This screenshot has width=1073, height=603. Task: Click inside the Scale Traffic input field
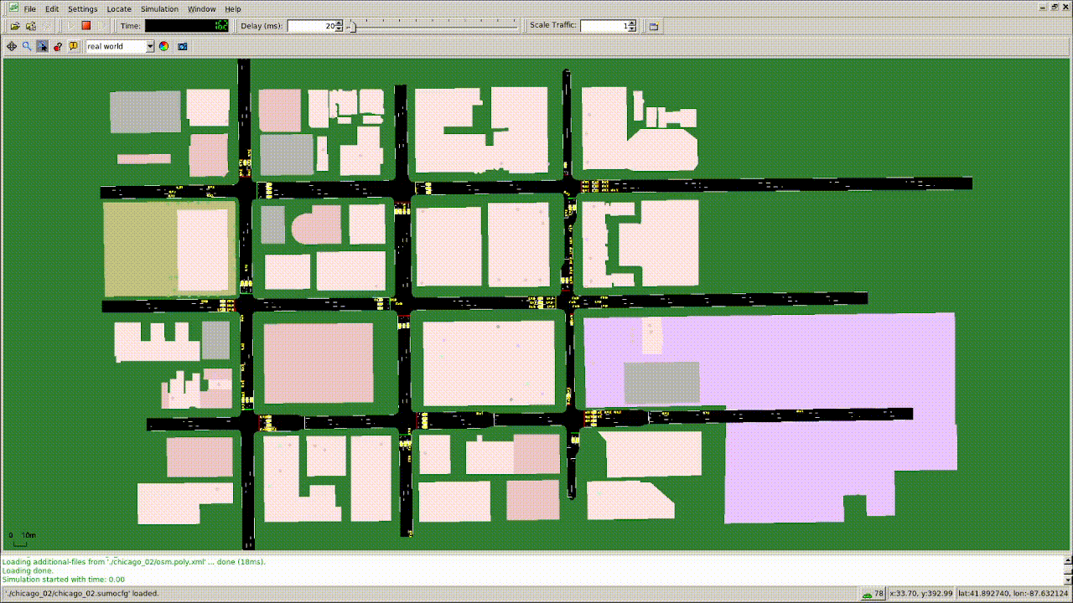603,26
